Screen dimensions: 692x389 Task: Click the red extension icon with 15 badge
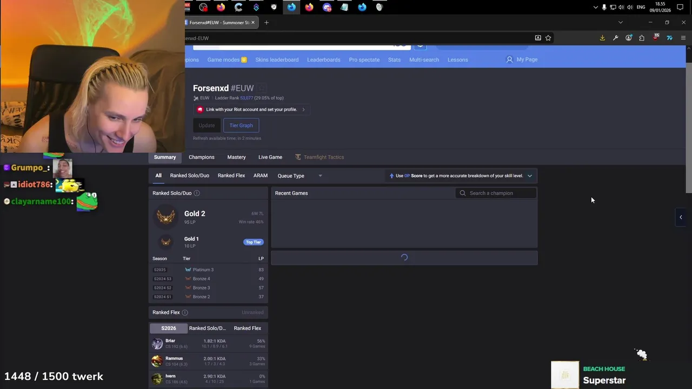pyautogui.click(x=656, y=37)
